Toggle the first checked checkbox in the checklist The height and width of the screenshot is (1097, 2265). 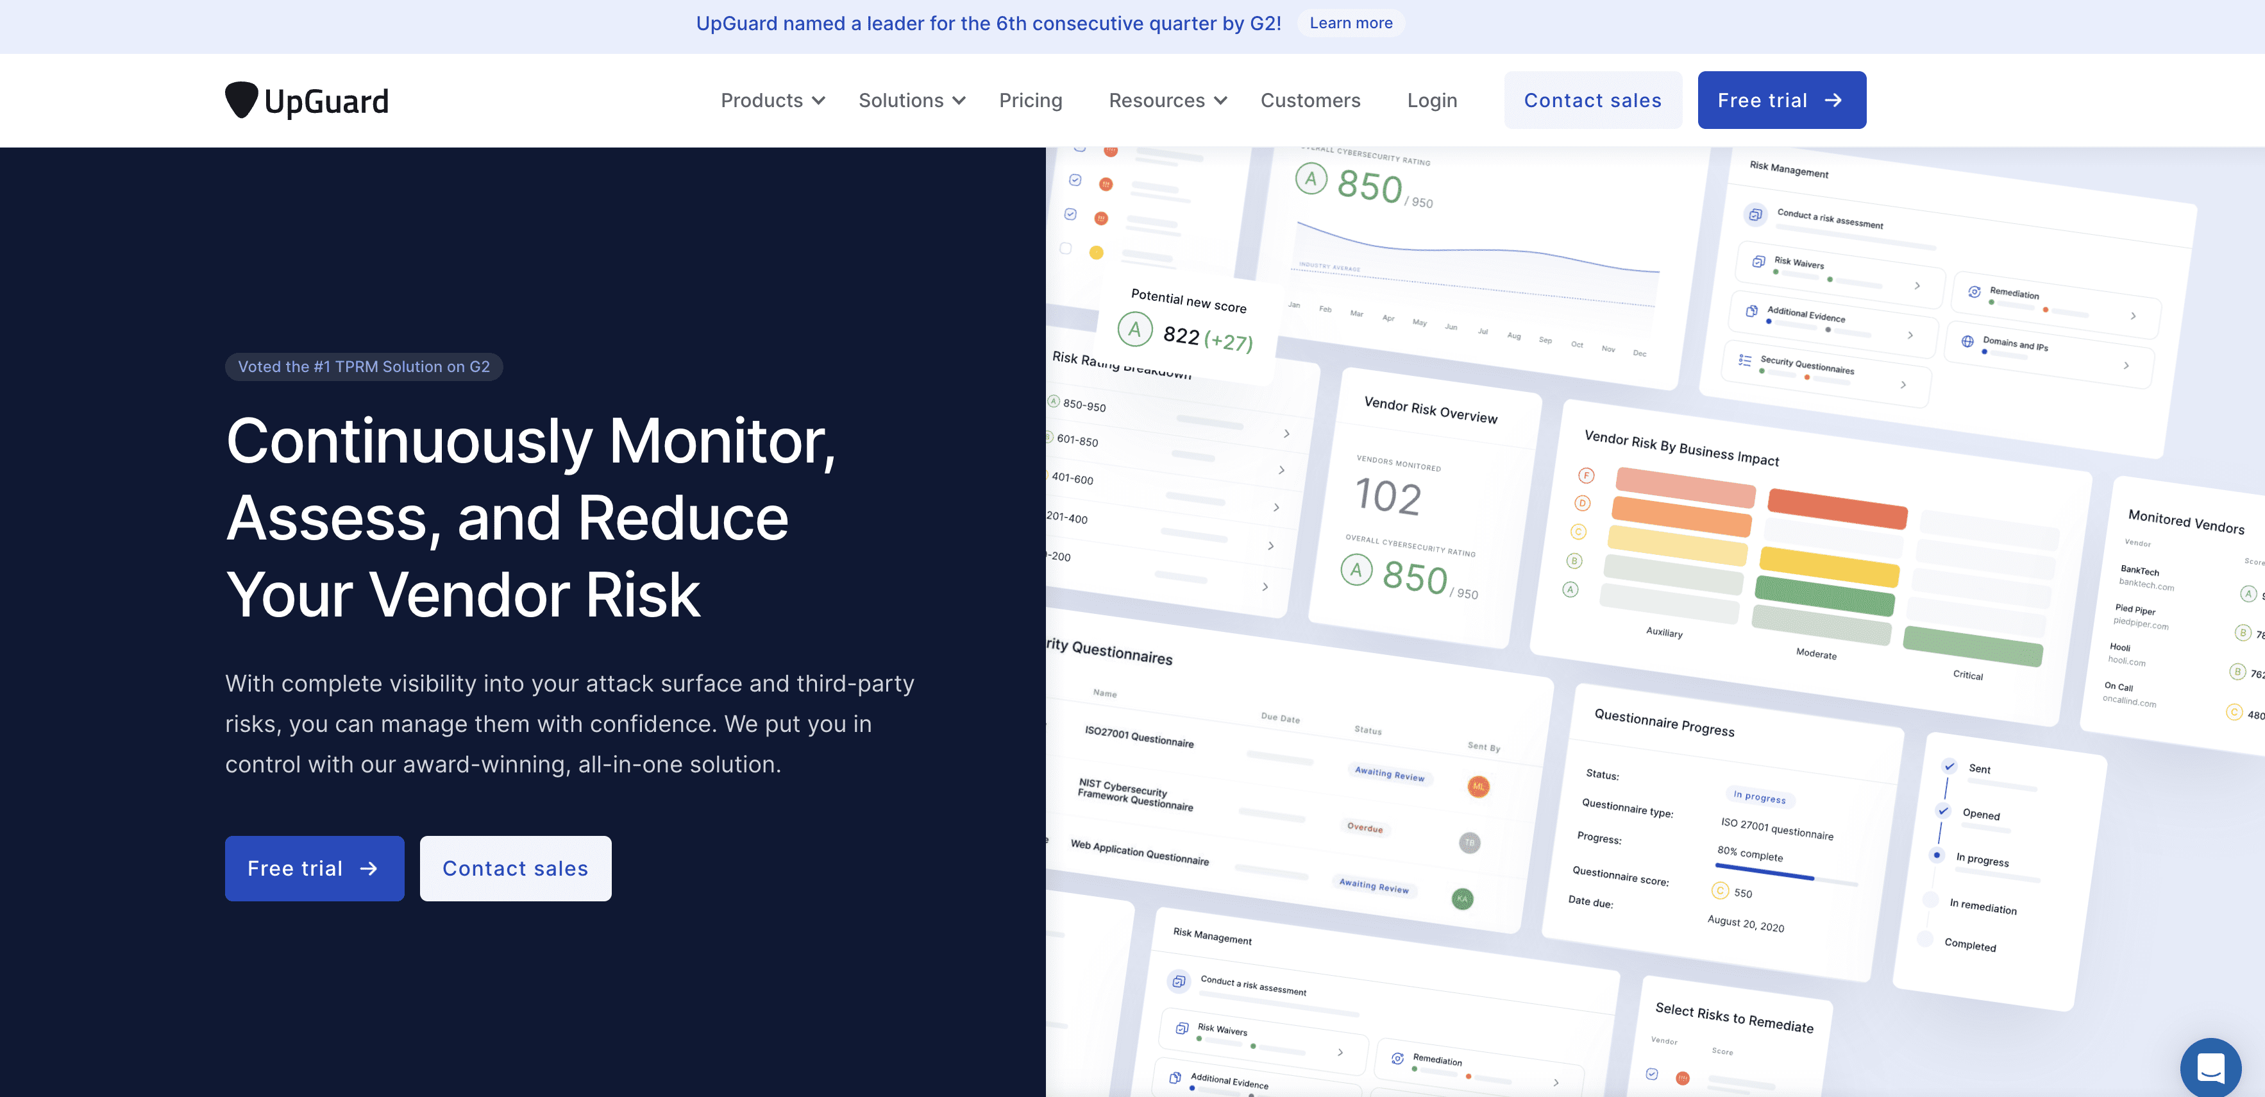click(1076, 180)
